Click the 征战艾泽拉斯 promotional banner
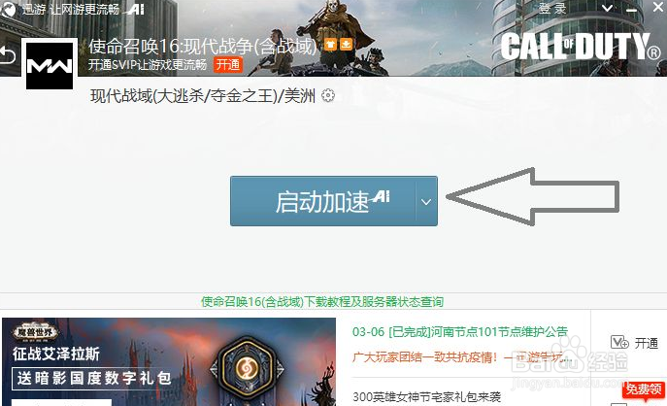The height and width of the screenshot is (406, 667). point(169,361)
